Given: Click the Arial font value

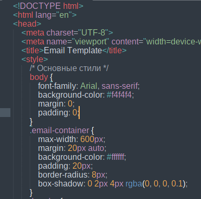Looking at the screenshot, I should coord(89,86).
